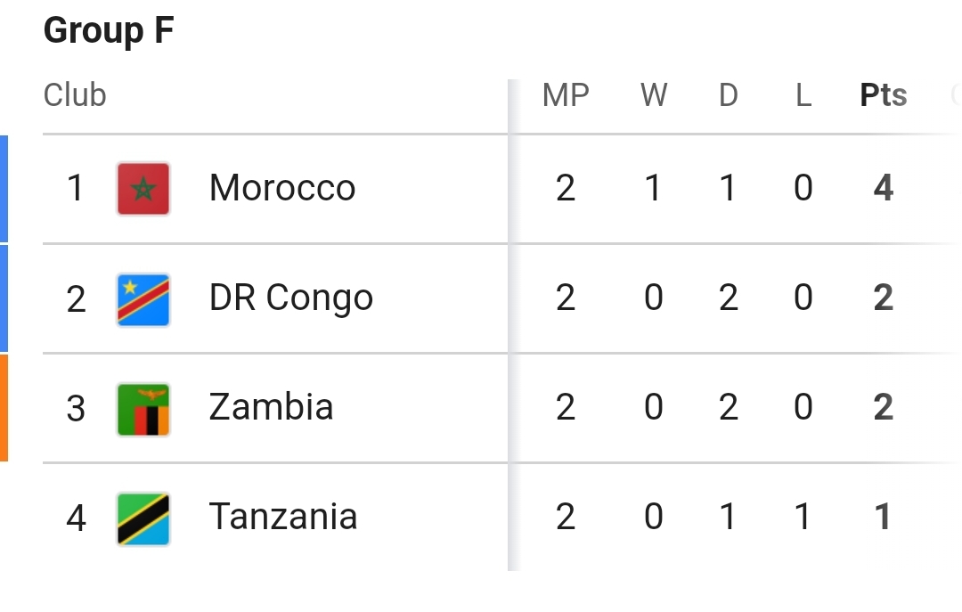Click the Morocco flag icon
This screenshot has height=612, width=962.
click(143, 189)
